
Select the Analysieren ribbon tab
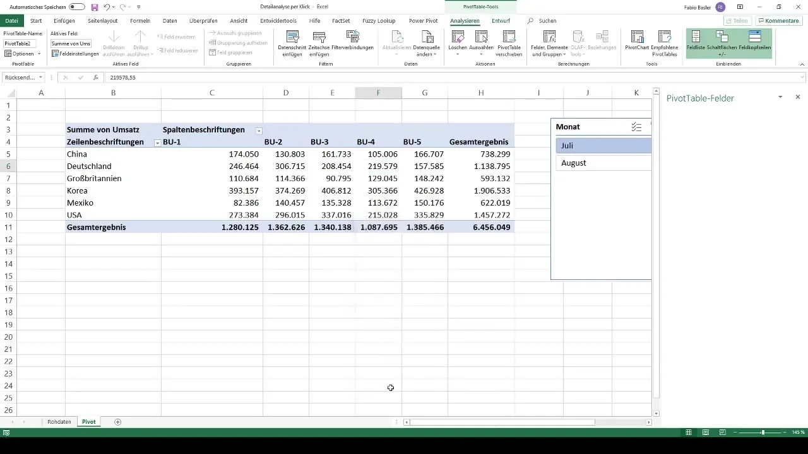(465, 21)
